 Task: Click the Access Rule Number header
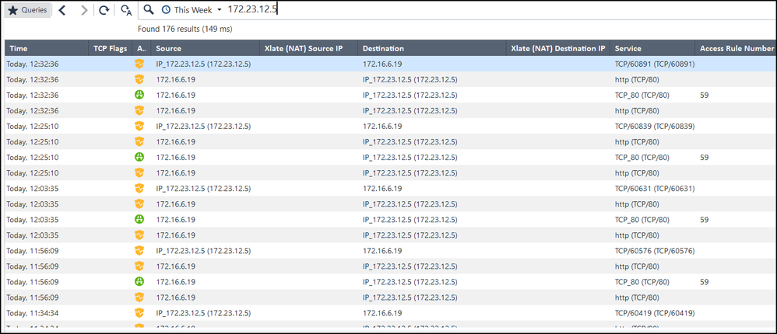click(737, 48)
